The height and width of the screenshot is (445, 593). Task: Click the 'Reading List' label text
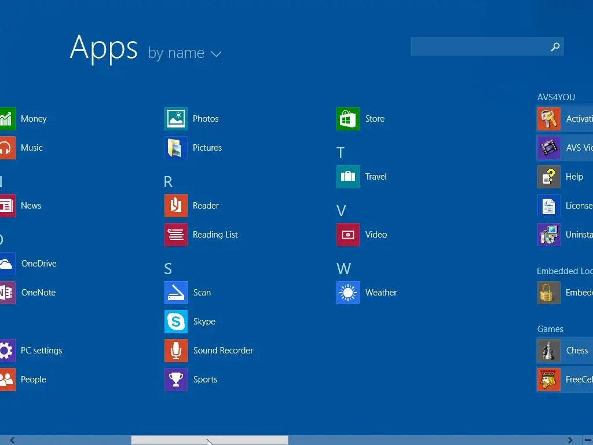tap(215, 235)
